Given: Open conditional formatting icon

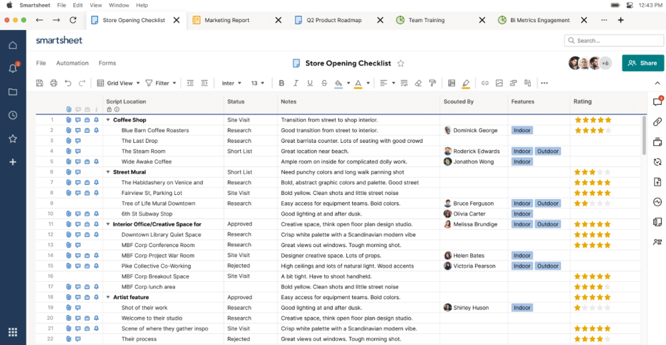Looking at the screenshot, I should tap(451, 83).
